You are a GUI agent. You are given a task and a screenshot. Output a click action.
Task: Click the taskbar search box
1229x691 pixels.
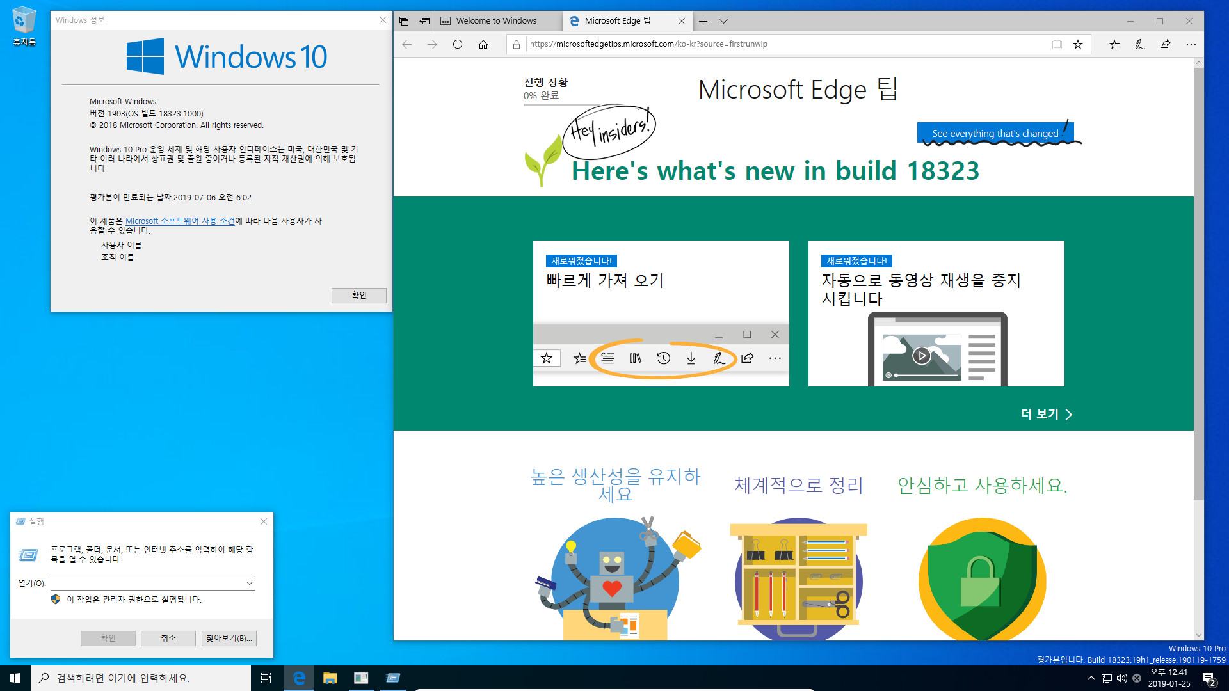pyautogui.click(x=141, y=678)
